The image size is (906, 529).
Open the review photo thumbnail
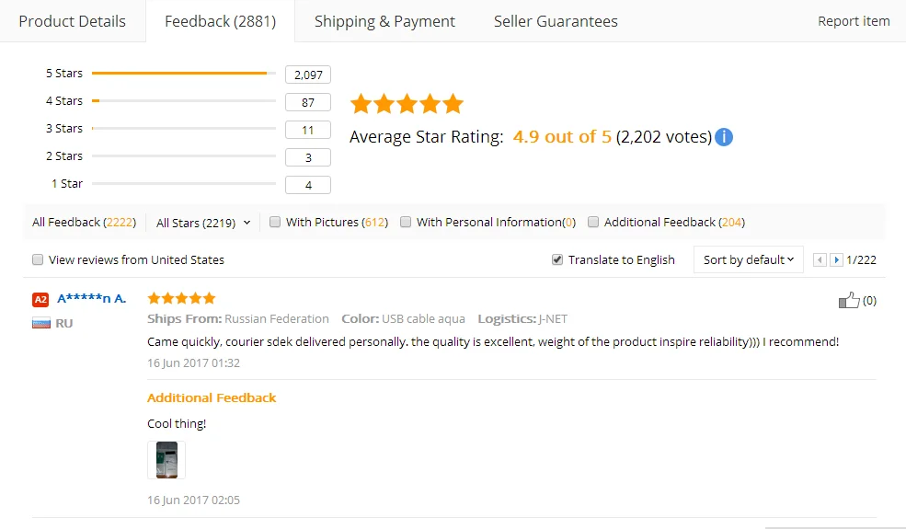click(166, 460)
